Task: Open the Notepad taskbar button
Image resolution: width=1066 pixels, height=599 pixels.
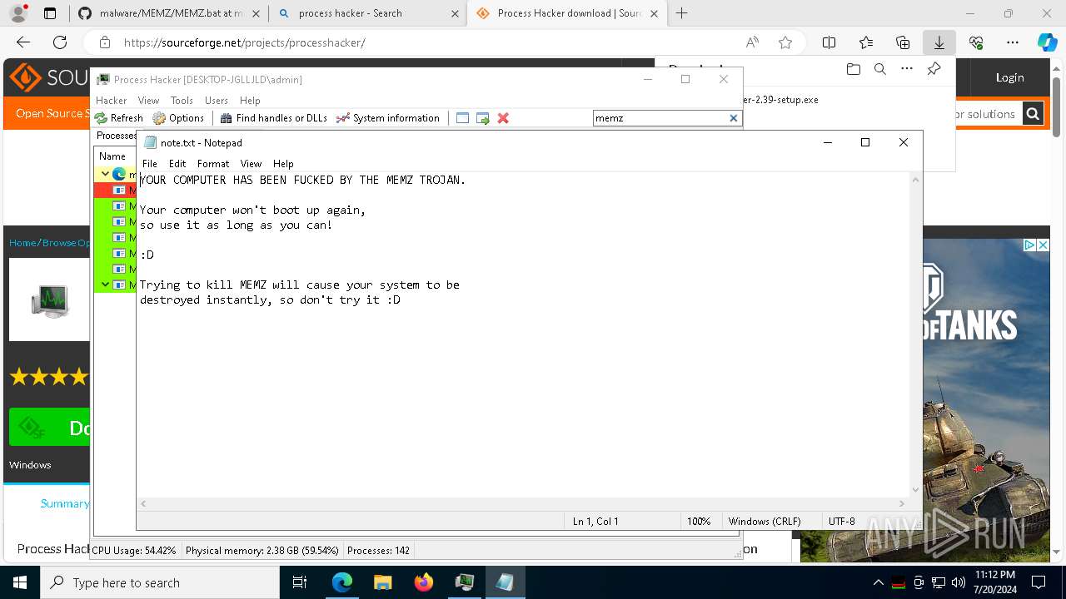Action: (505, 582)
